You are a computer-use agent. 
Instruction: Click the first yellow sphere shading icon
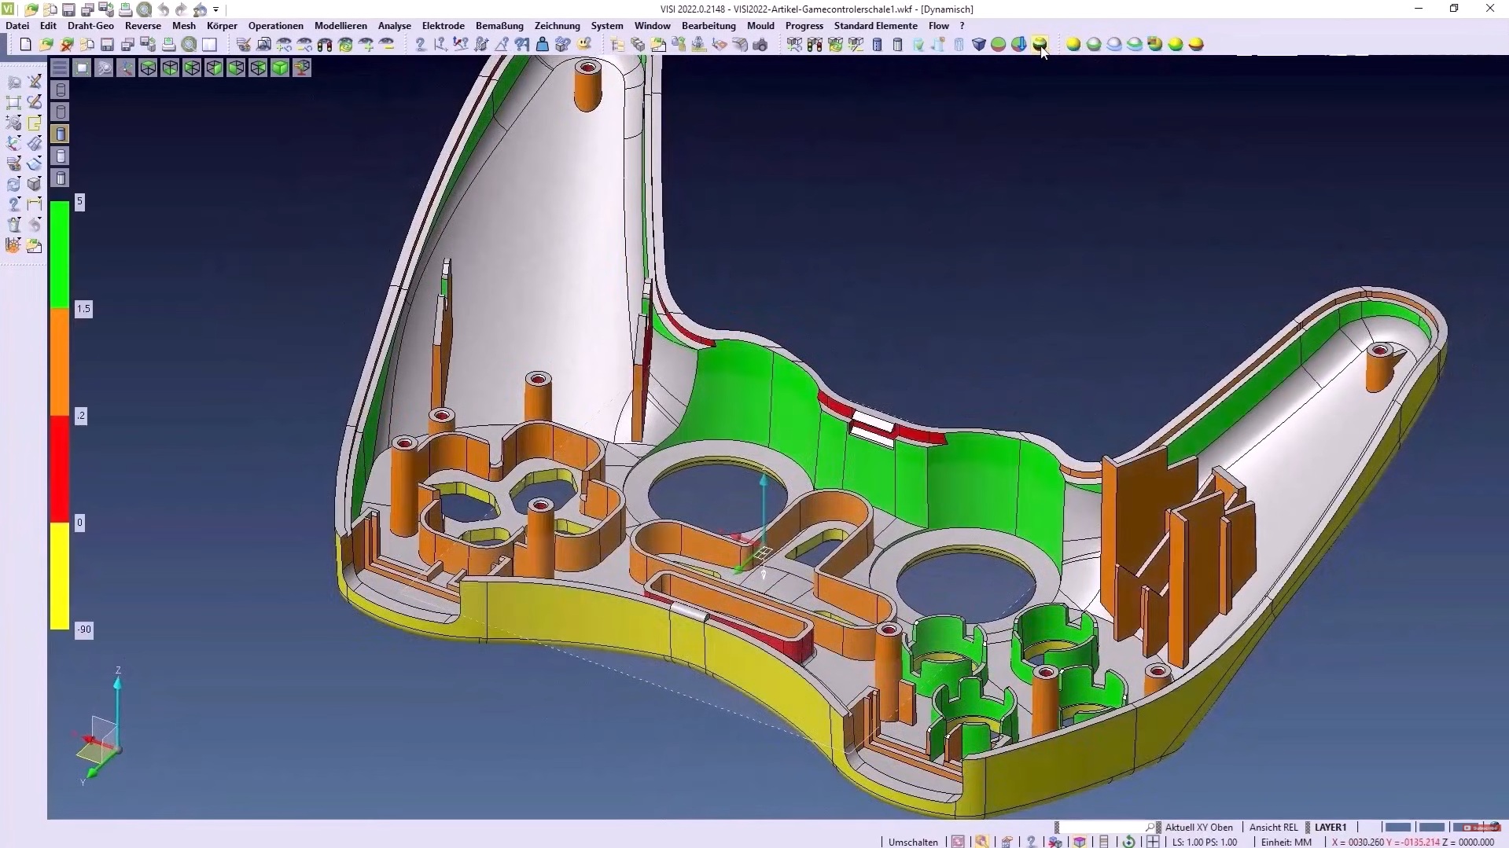(x=1073, y=45)
